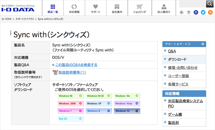215x130 pixels.
Task: Select the Windows 7 download button
Action: [x=71, y=111]
